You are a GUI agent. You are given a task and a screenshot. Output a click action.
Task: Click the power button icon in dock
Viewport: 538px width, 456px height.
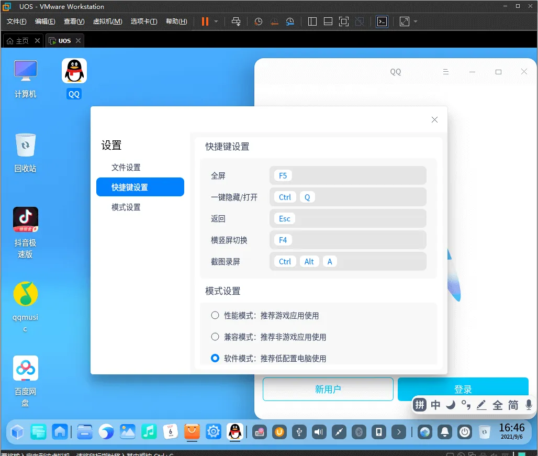click(465, 432)
